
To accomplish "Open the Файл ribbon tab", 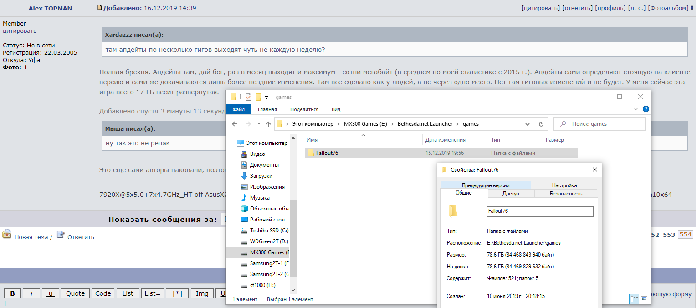I will [239, 109].
